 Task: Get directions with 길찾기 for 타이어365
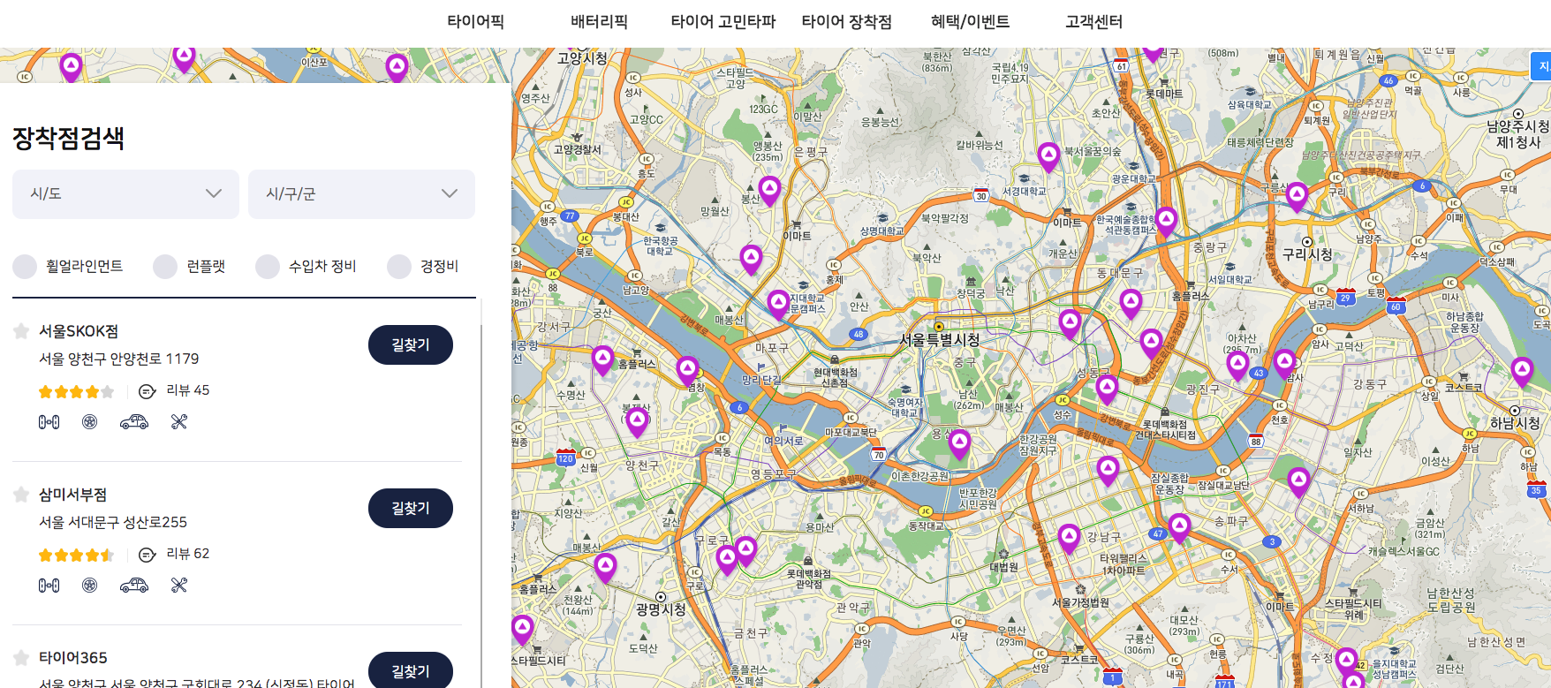tap(411, 670)
